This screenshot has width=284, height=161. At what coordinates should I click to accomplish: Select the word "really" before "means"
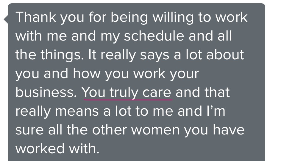33,111
